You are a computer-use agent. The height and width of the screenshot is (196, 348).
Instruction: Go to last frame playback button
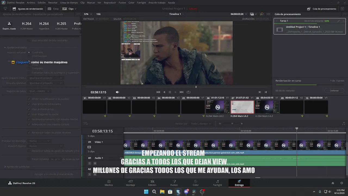pos(182,92)
